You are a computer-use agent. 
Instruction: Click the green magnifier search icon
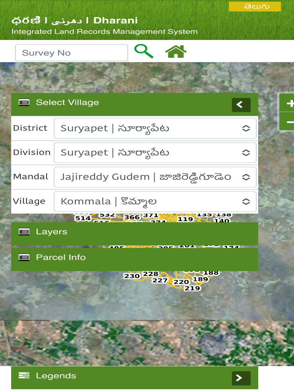(x=144, y=51)
